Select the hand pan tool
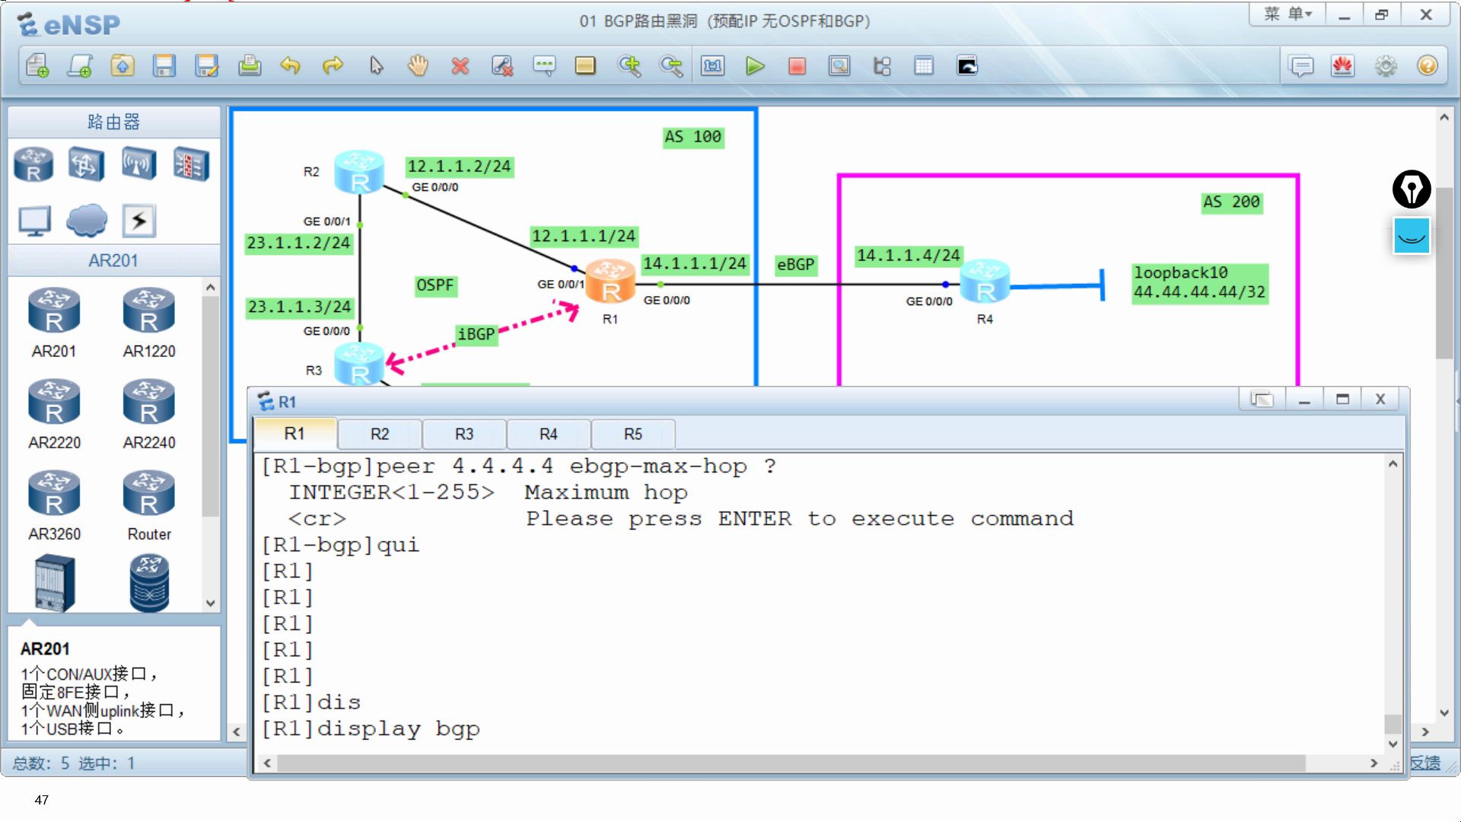The width and height of the screenshot is (1461, 822). [418, 66]
